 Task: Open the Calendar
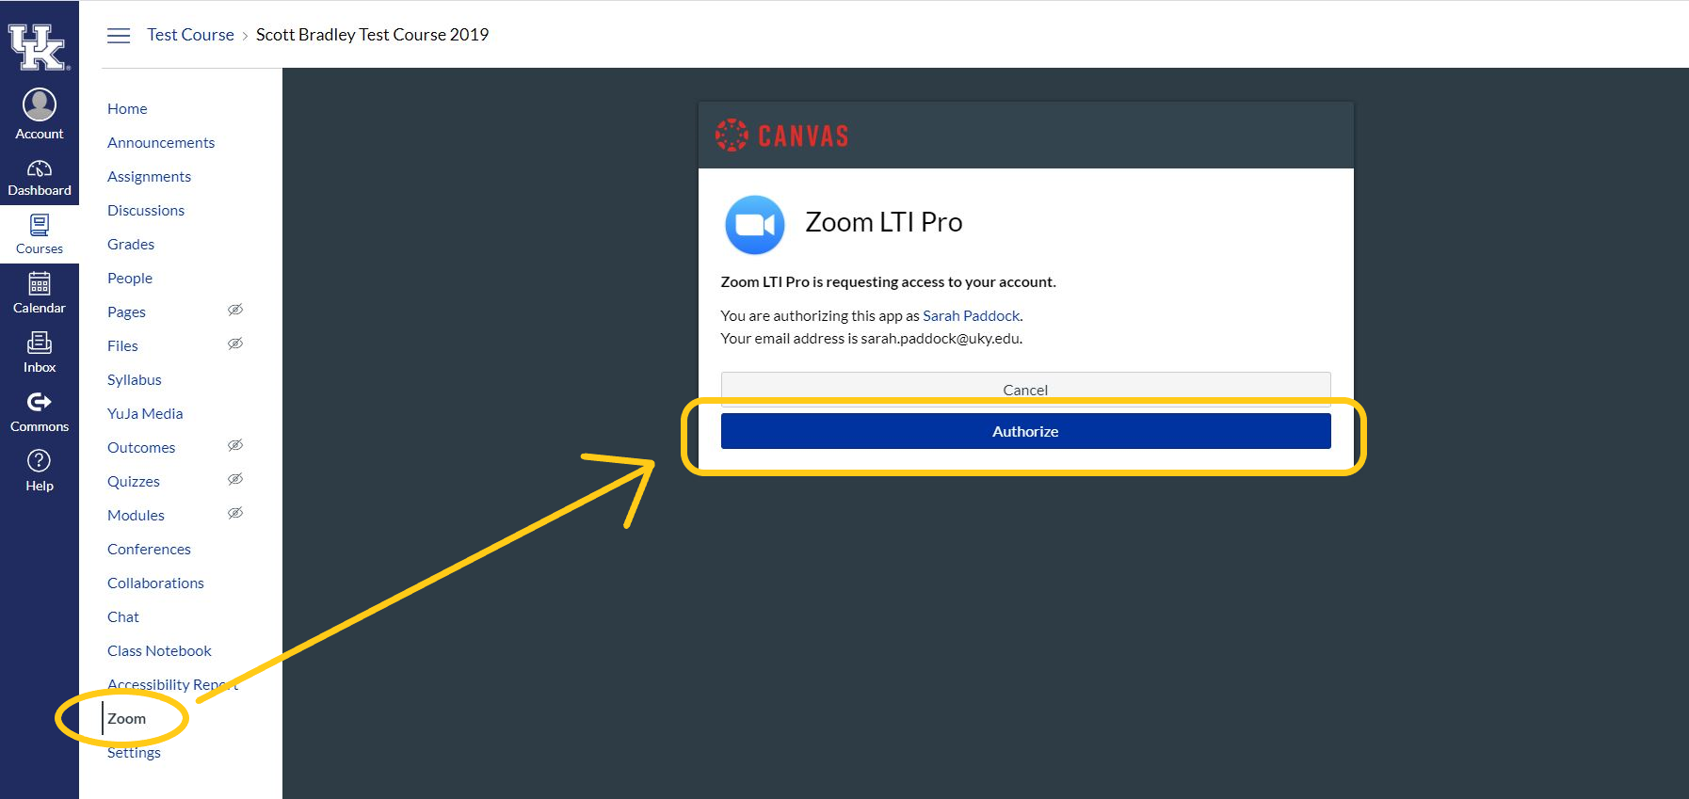point(40,293)
